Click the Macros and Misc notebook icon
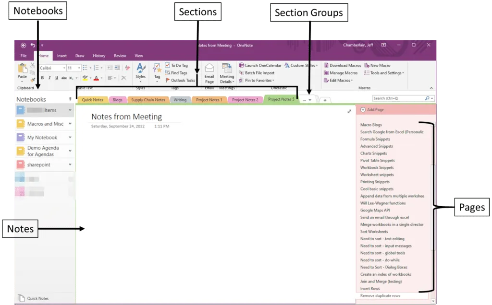492x305 pixels. click(x=21, y=124)
